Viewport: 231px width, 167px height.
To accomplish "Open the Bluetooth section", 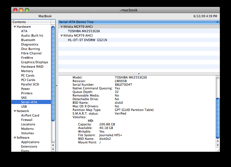I will coord(28,40).
